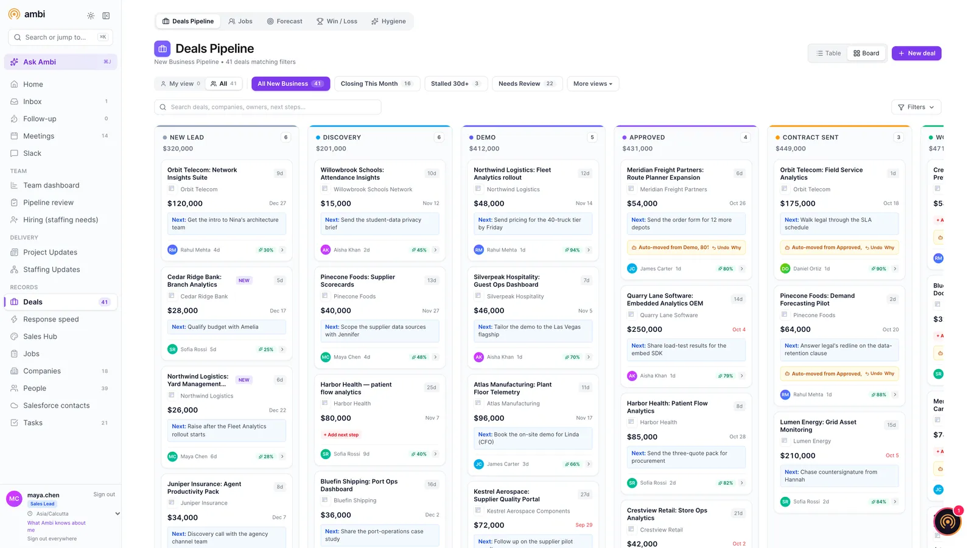Open Sales Hub in sidebar

[x=60, y=337]
